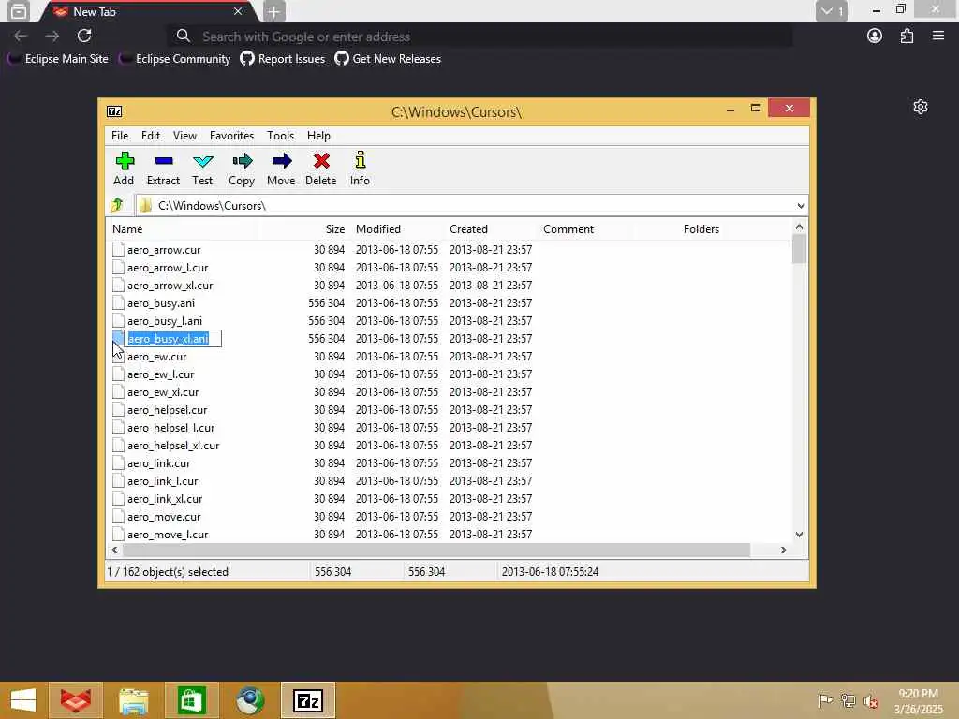The height and width of the screenshot is (719, 959).
Task: Run the Test archive tool
Action: click(202, 161)
